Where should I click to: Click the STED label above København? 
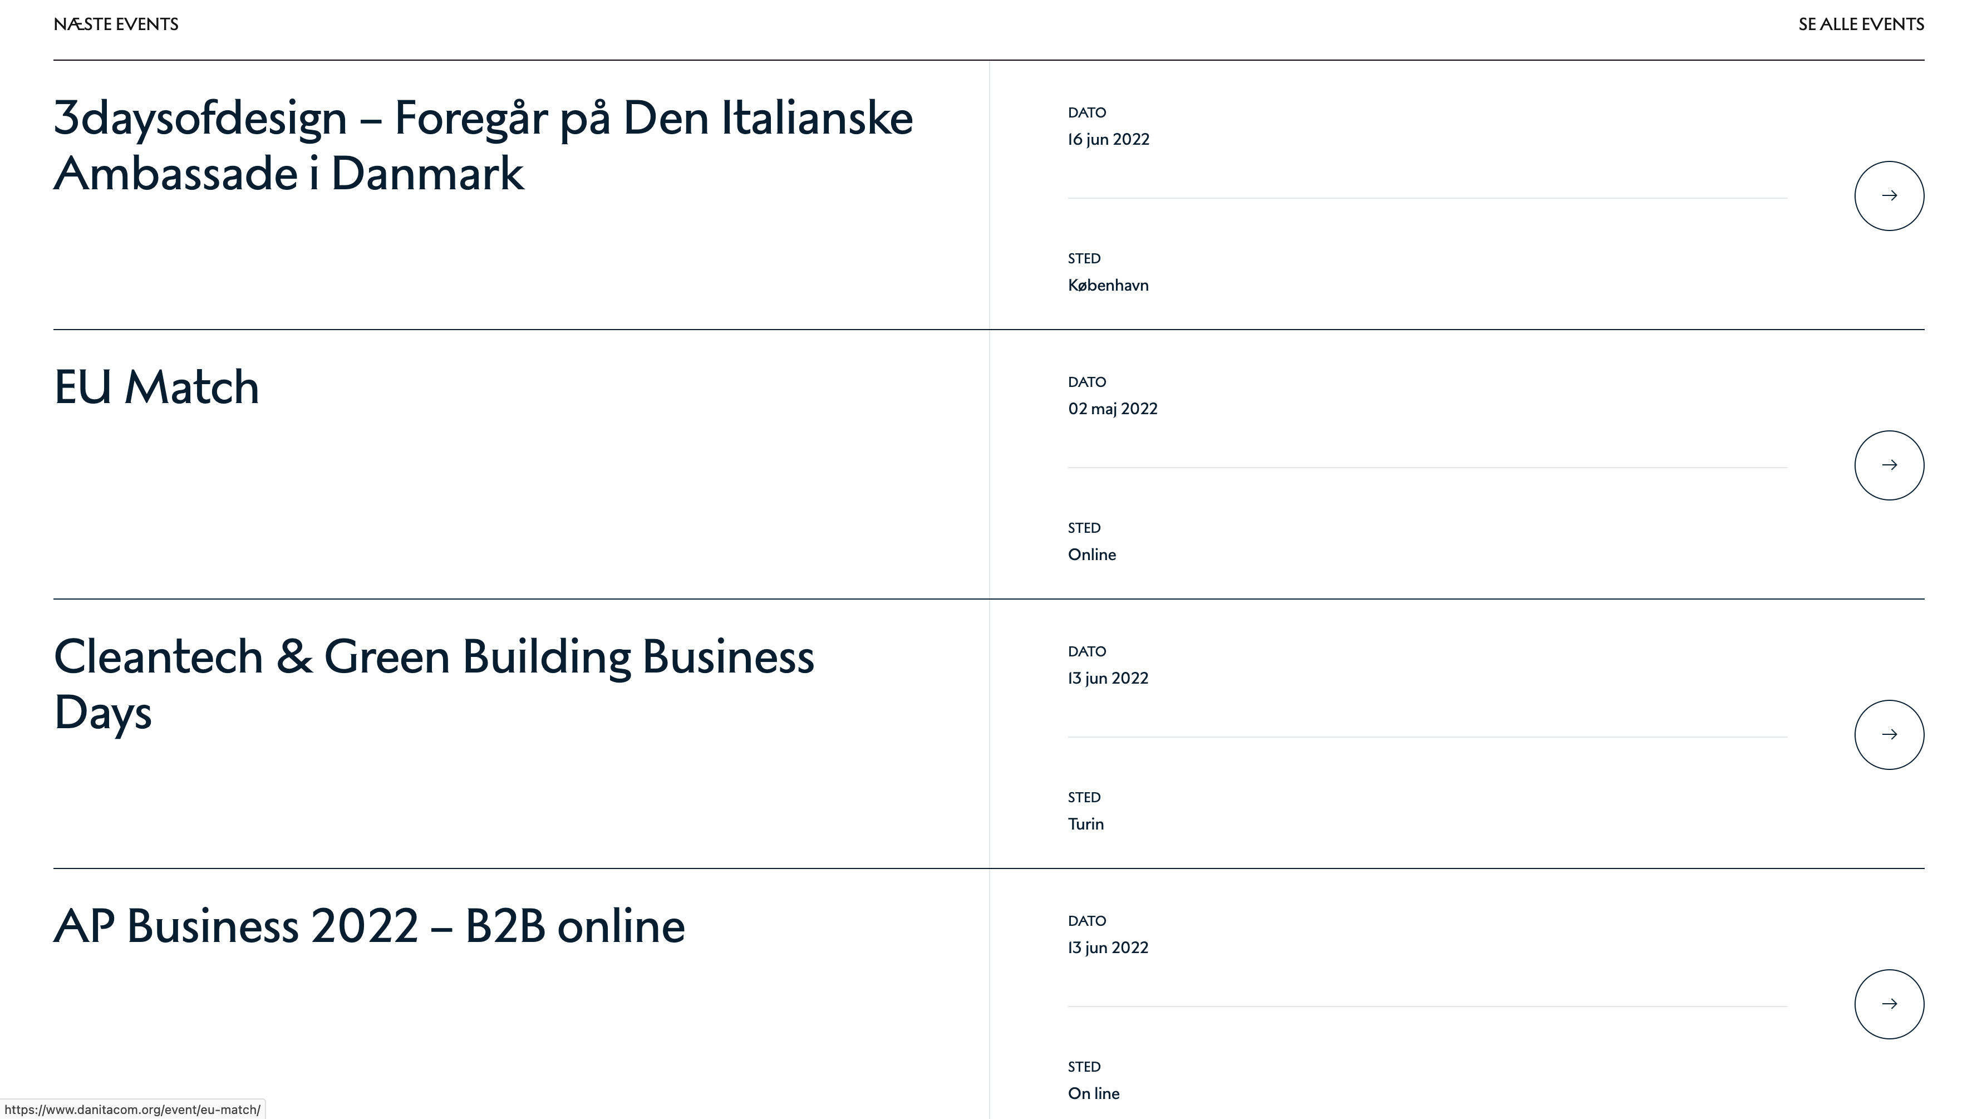click(x=1083, y=258)
